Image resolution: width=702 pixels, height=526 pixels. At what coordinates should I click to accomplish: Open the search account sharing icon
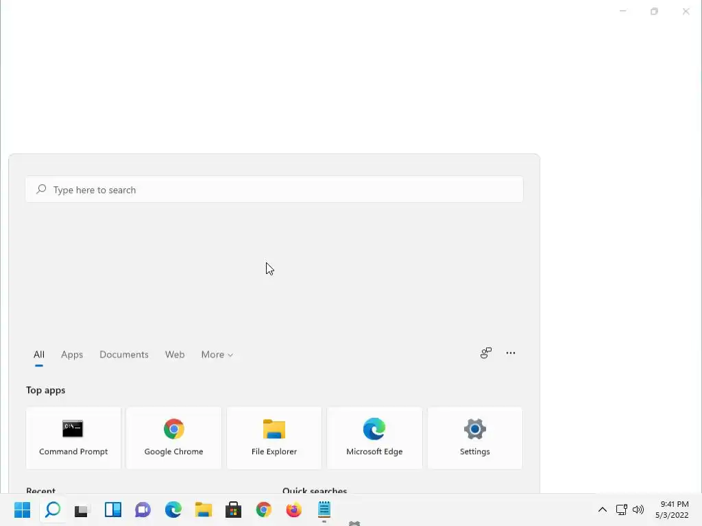point(486,353)
